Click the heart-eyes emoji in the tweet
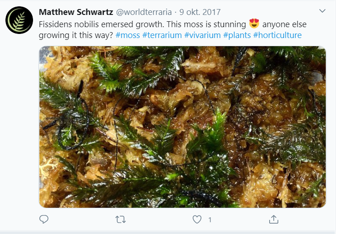This screenshot has height=234, width=338. point(254,24)
